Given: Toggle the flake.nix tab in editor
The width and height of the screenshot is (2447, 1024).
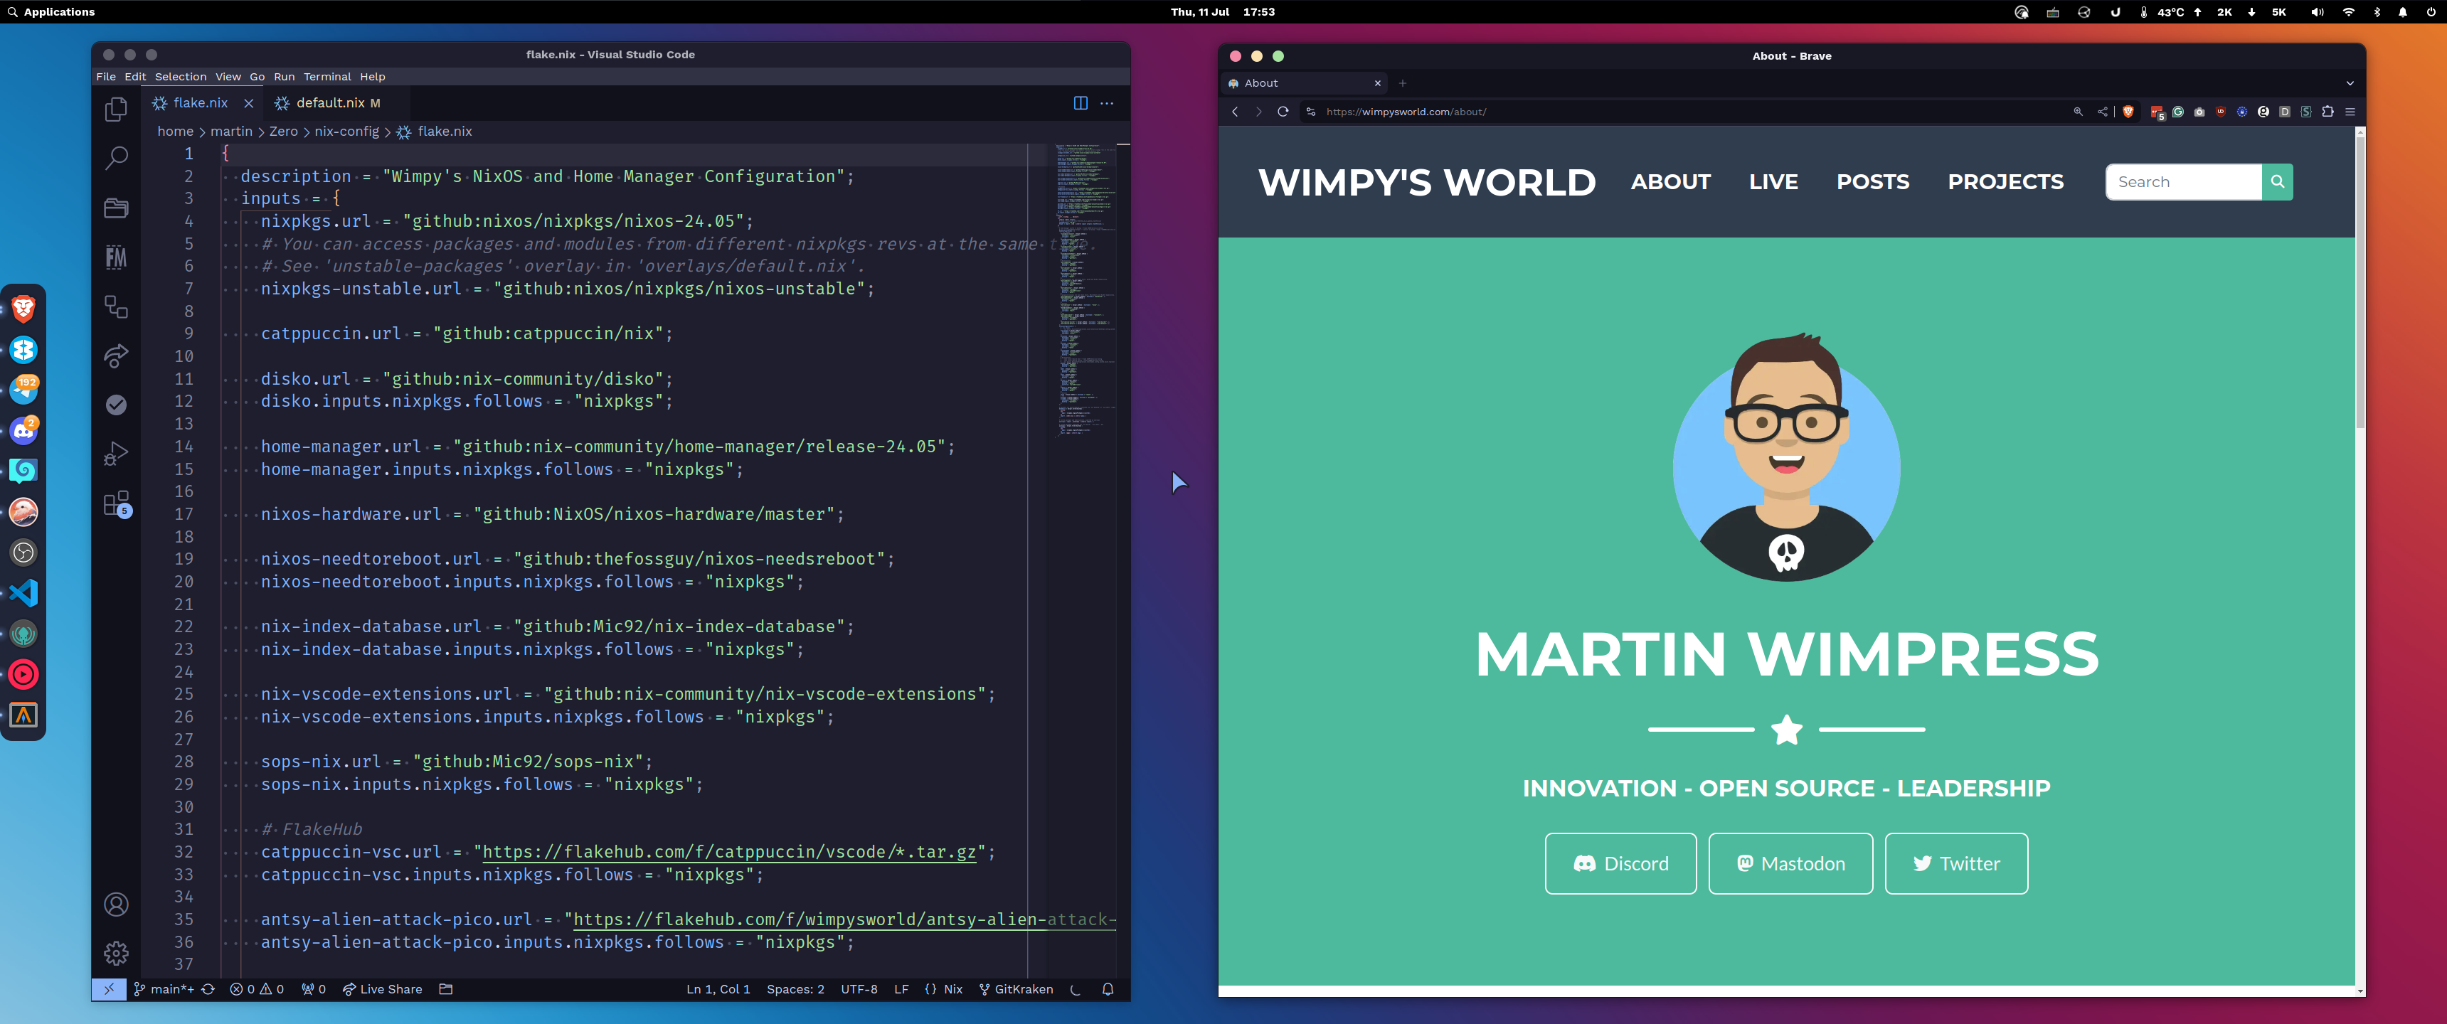Looking at the screenshot, I should pyautogui.click(x=200, y=102).
